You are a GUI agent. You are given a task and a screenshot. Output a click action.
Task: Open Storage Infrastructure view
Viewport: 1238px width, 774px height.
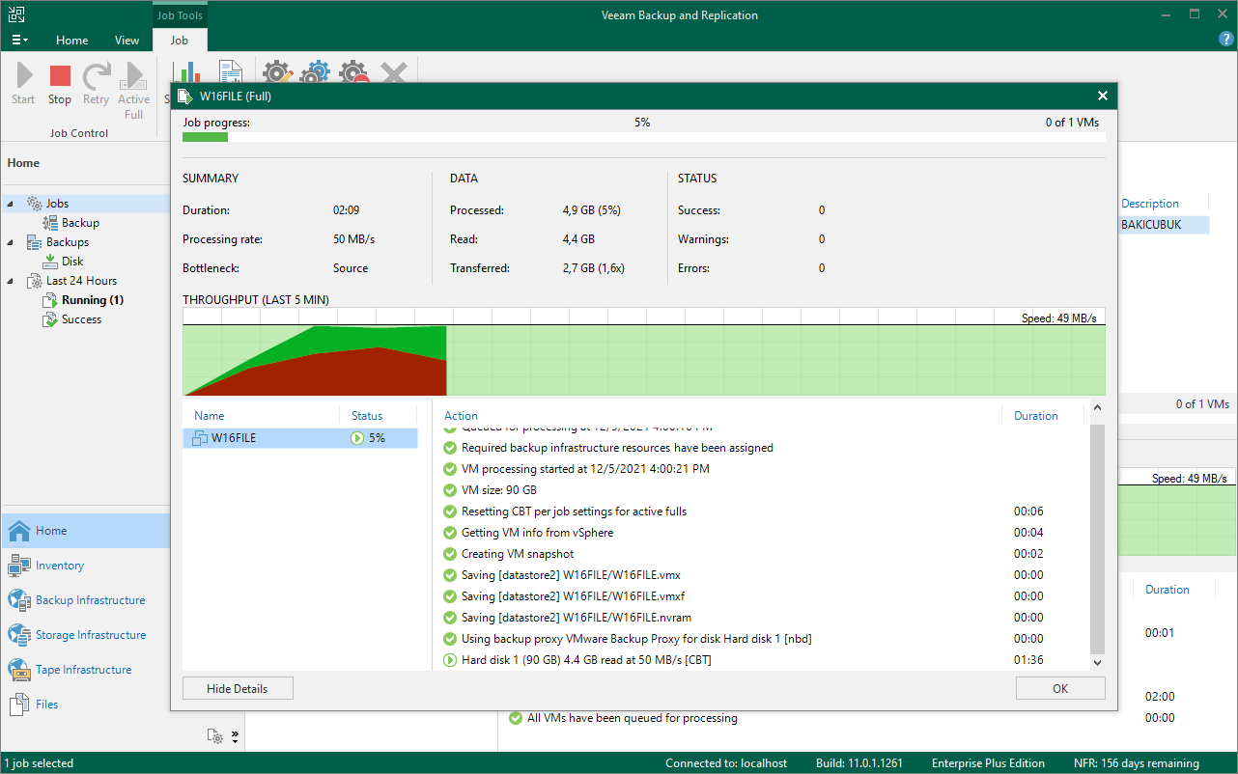coord(91,635)
